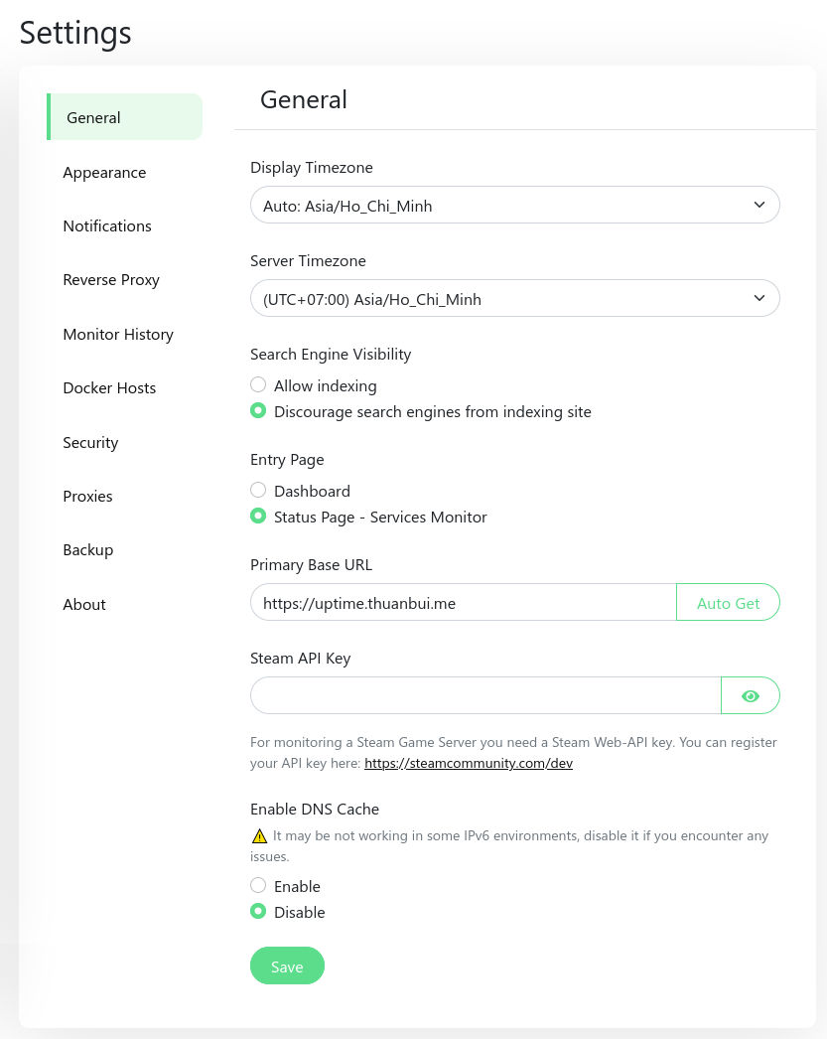Open the Monitor History section

[118, 335]
